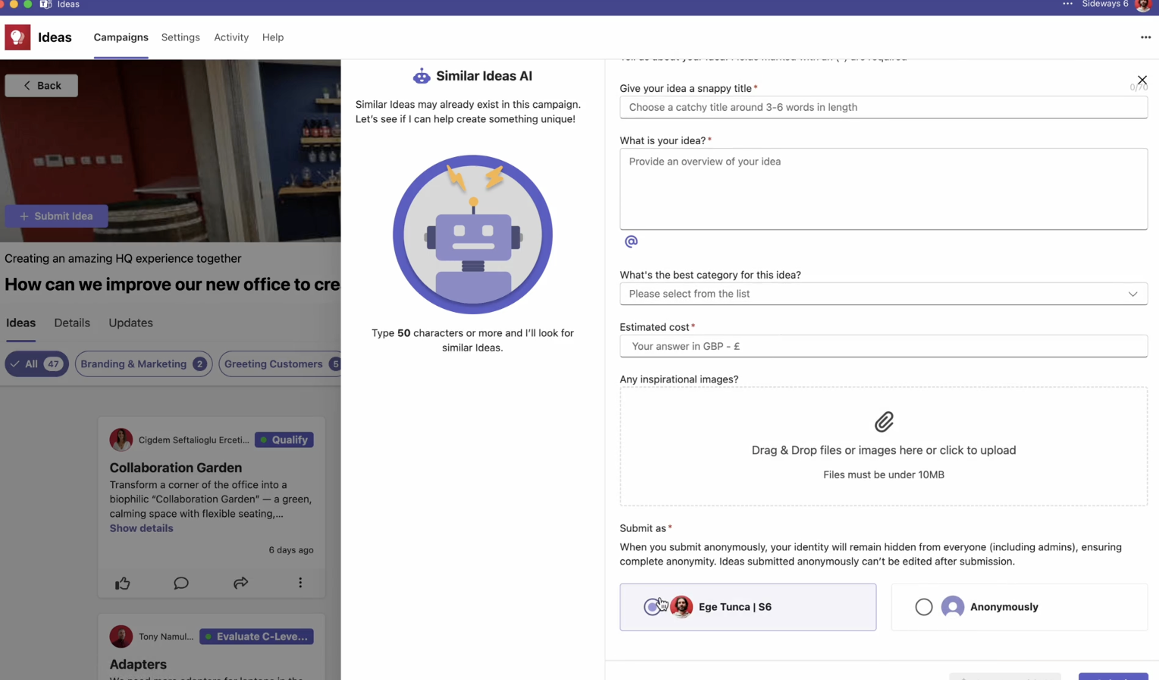1159x680 pixels.
Task: Click the snappy title input field
Action: 883,107
